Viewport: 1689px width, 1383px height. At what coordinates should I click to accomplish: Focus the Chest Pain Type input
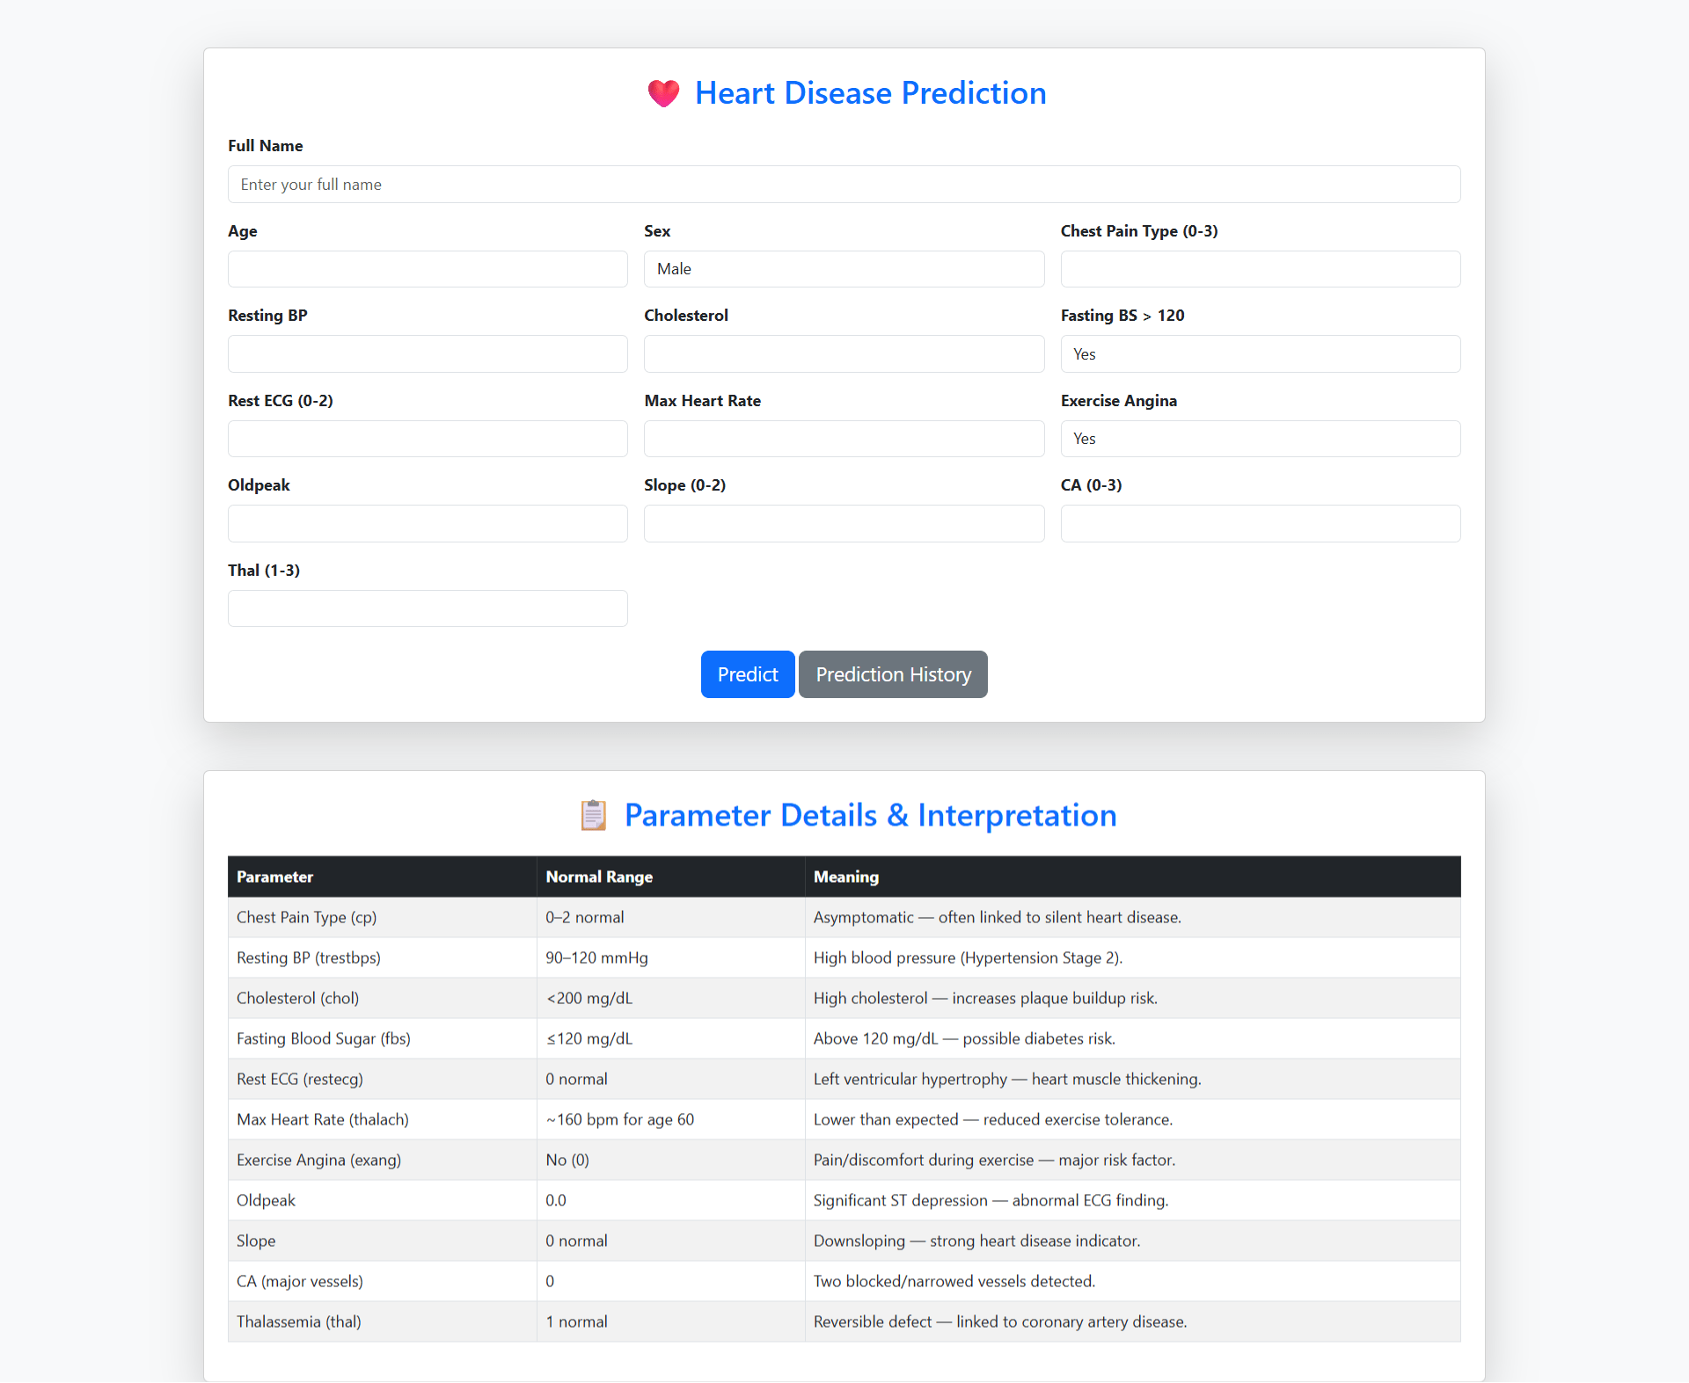pos(1260,269)
